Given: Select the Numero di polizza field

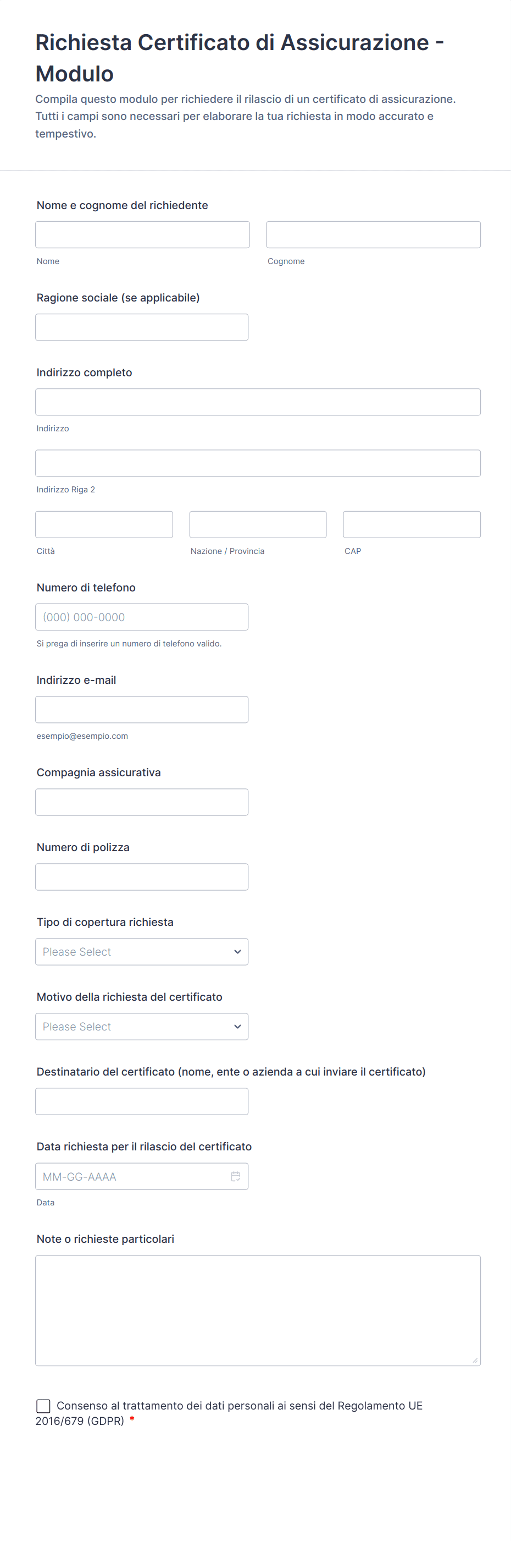Looking at the screenshot, I should coord(142,876).
